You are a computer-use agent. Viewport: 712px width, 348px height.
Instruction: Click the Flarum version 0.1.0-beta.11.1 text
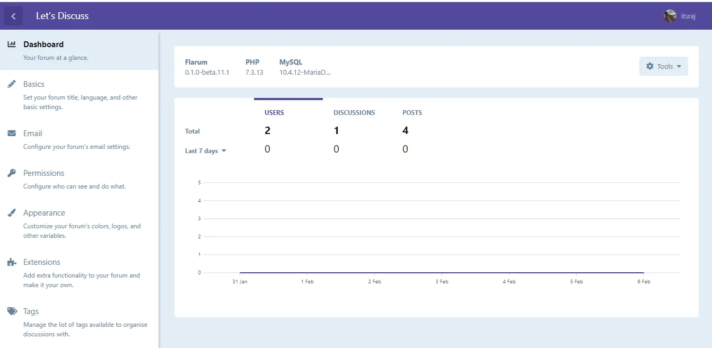point(207,73)
